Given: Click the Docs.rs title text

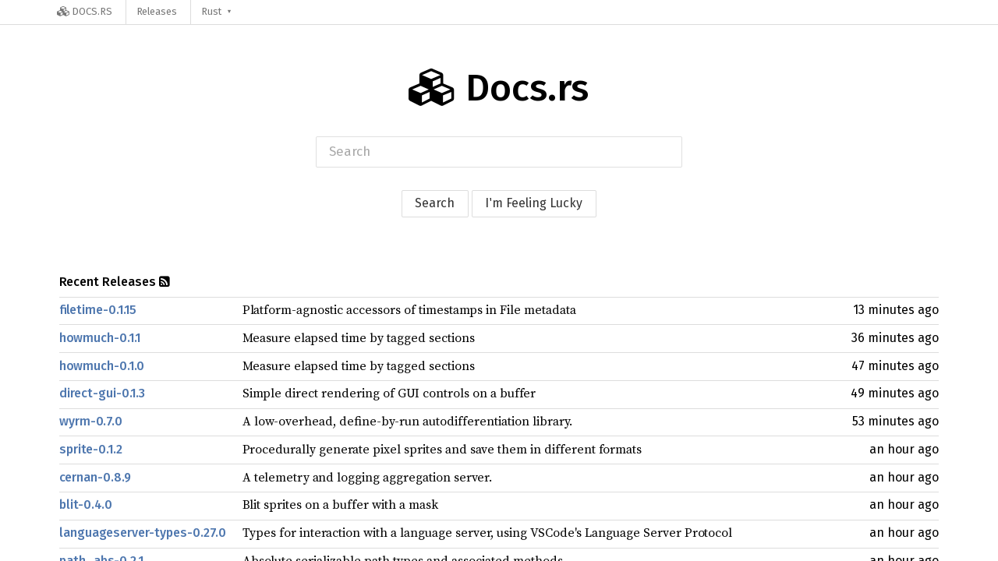Looking at the screenshot, I should [x=527, y=88].
